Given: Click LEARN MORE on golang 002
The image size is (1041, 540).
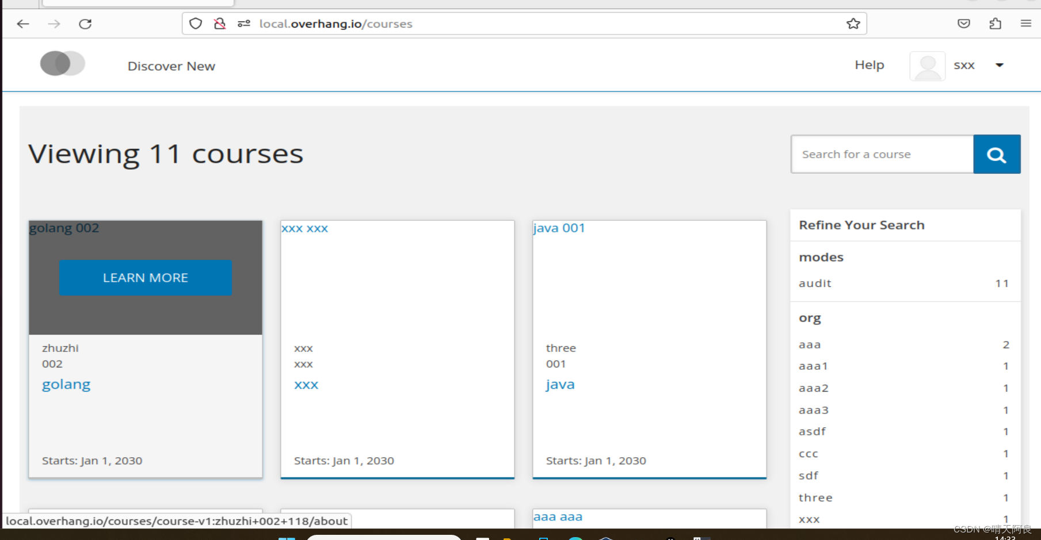Looking at the screenshot, I should click(x=145, y=277).
